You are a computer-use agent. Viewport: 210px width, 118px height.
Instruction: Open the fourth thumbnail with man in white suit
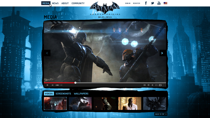130,104
